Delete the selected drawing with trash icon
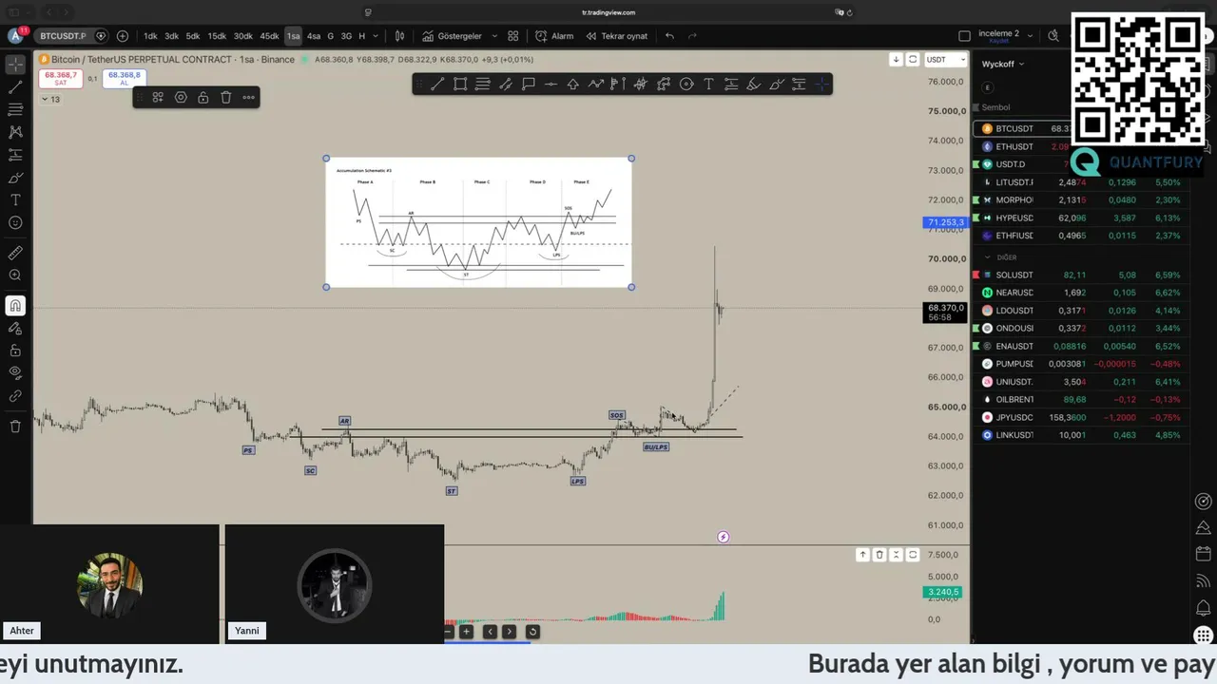 [x=226, y=97]
